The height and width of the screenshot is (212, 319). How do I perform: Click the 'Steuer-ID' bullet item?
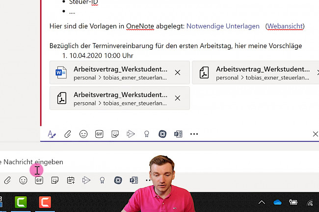pyautogui.click(x=83, y=2)
